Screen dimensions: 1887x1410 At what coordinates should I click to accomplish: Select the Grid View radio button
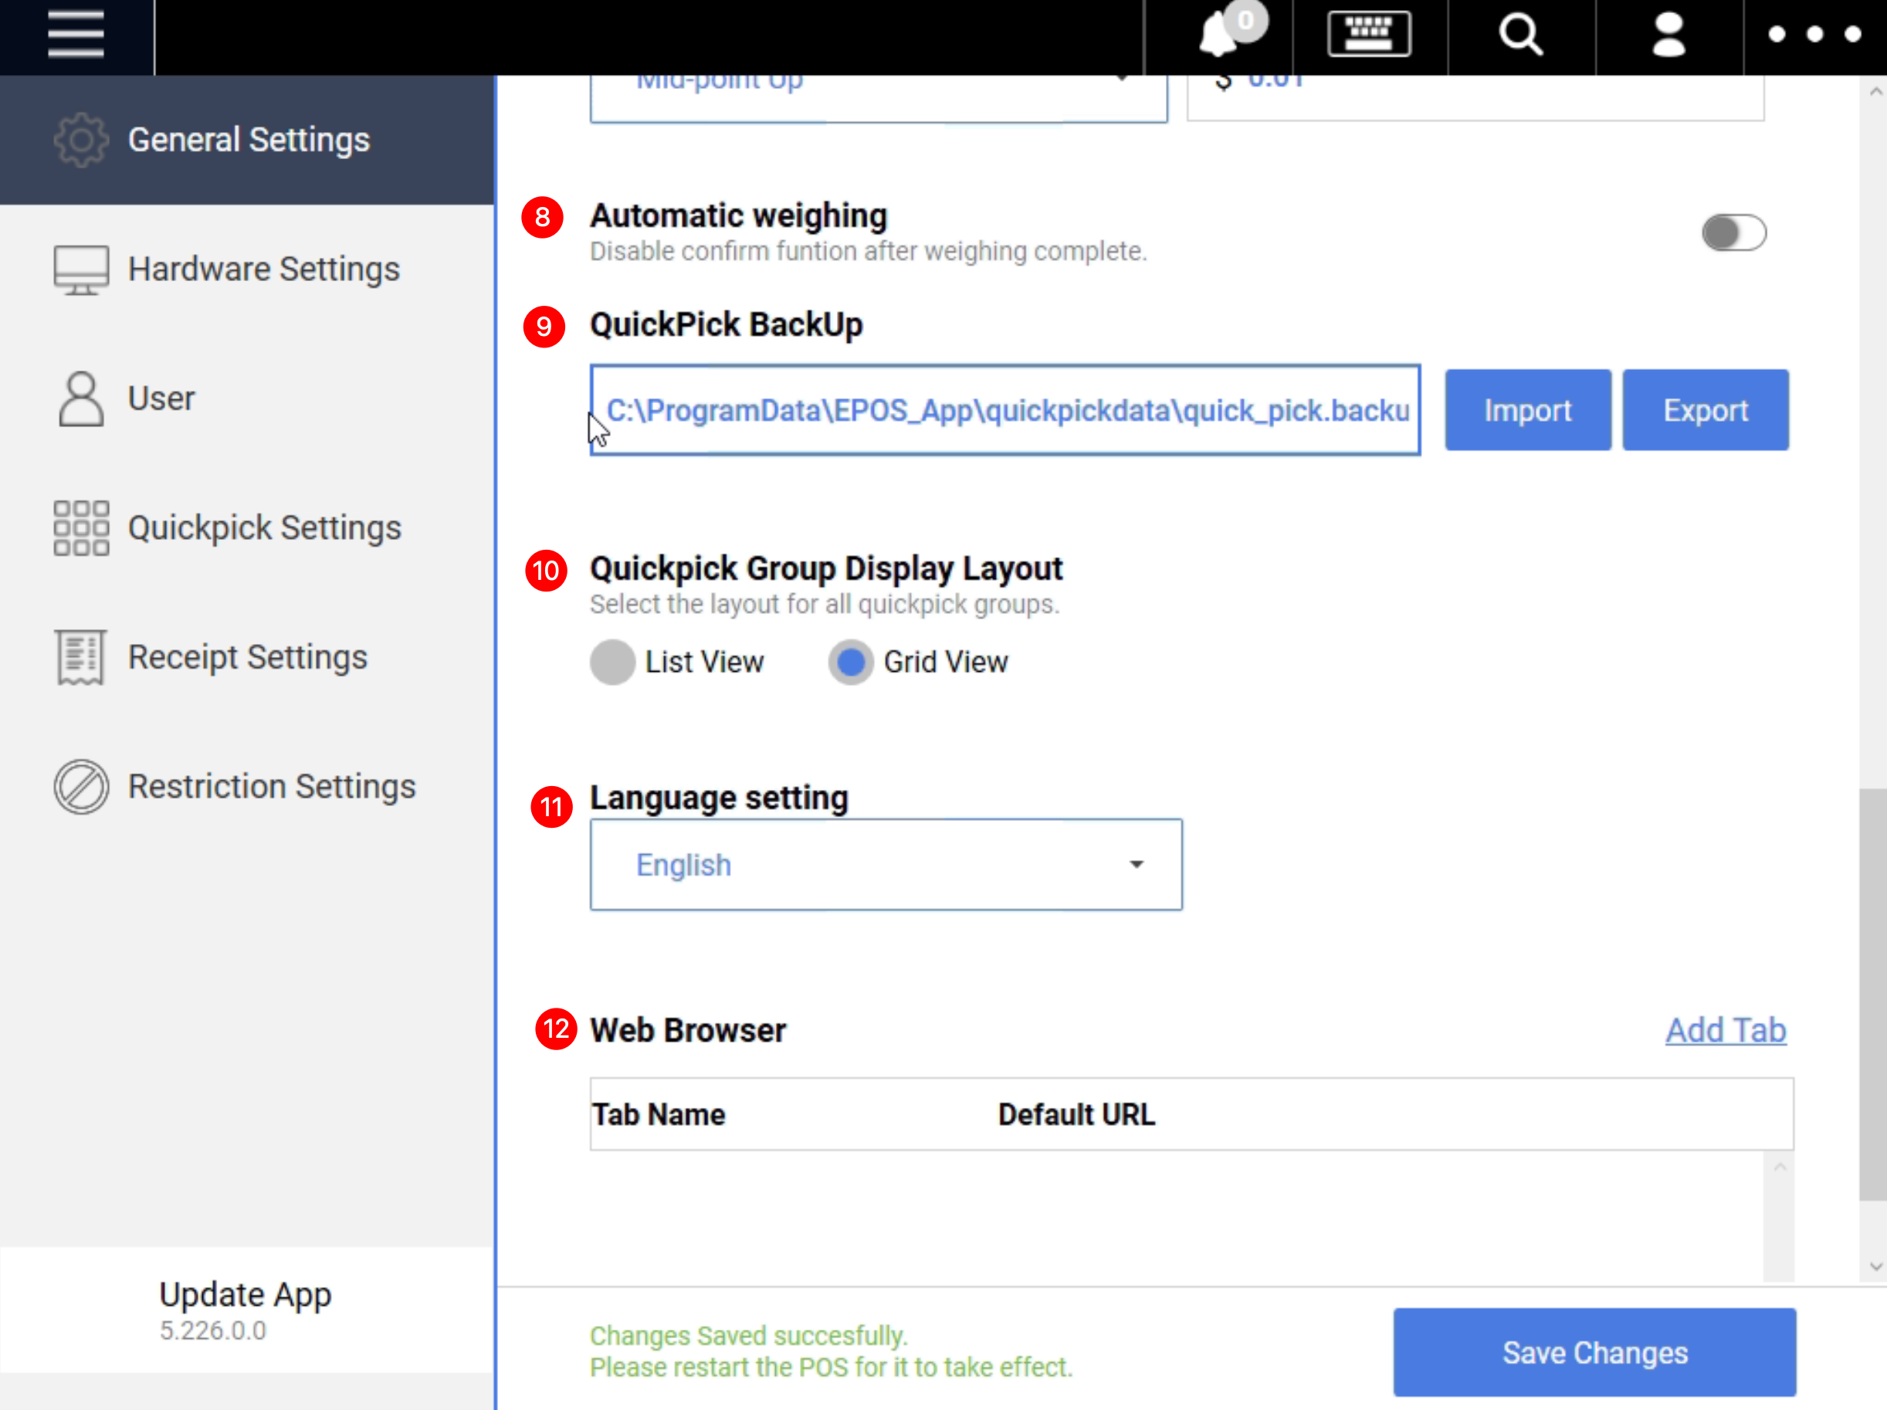tap(851, 662)
